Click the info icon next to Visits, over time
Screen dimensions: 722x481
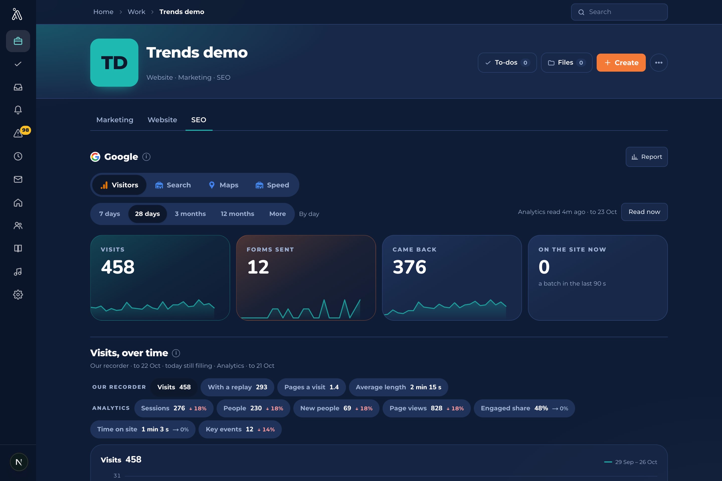tap(176, 353)
